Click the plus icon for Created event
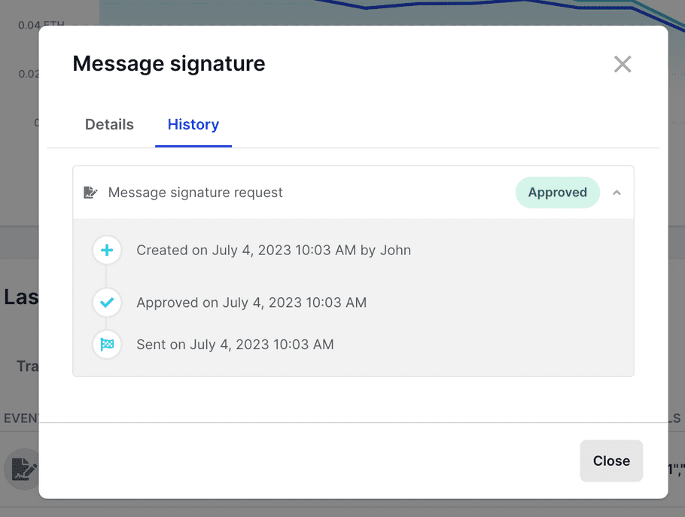 coord(107,250)
